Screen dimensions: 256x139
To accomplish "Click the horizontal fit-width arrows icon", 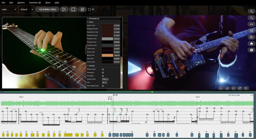I will tap(251, 24).
